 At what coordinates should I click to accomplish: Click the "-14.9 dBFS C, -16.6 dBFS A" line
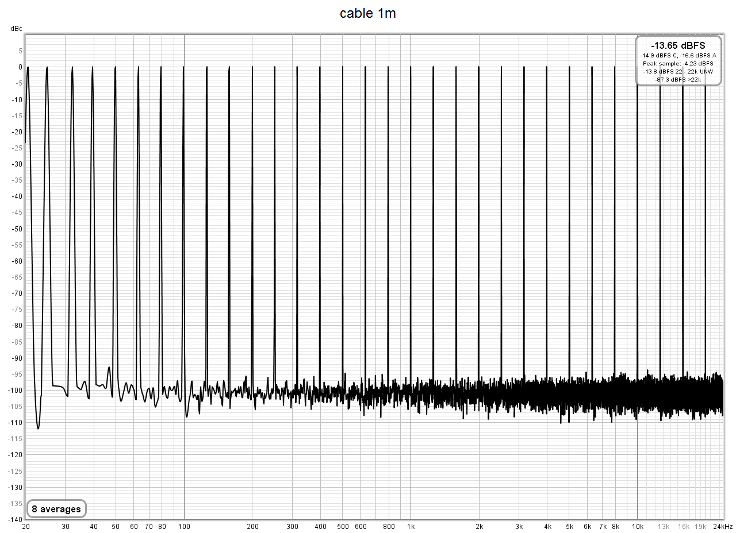coord(678,55)
